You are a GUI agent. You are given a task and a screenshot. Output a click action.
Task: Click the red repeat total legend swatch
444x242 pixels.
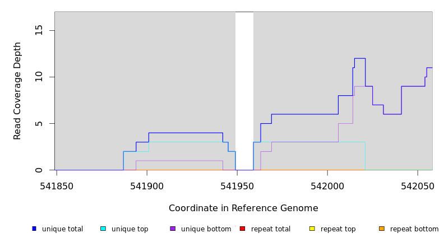pyautogui.click(x=242, y=229)
